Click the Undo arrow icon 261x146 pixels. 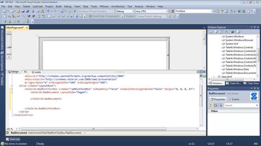click(48, 11)
